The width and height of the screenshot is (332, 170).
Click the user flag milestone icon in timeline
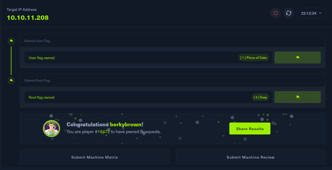point(11,41)
